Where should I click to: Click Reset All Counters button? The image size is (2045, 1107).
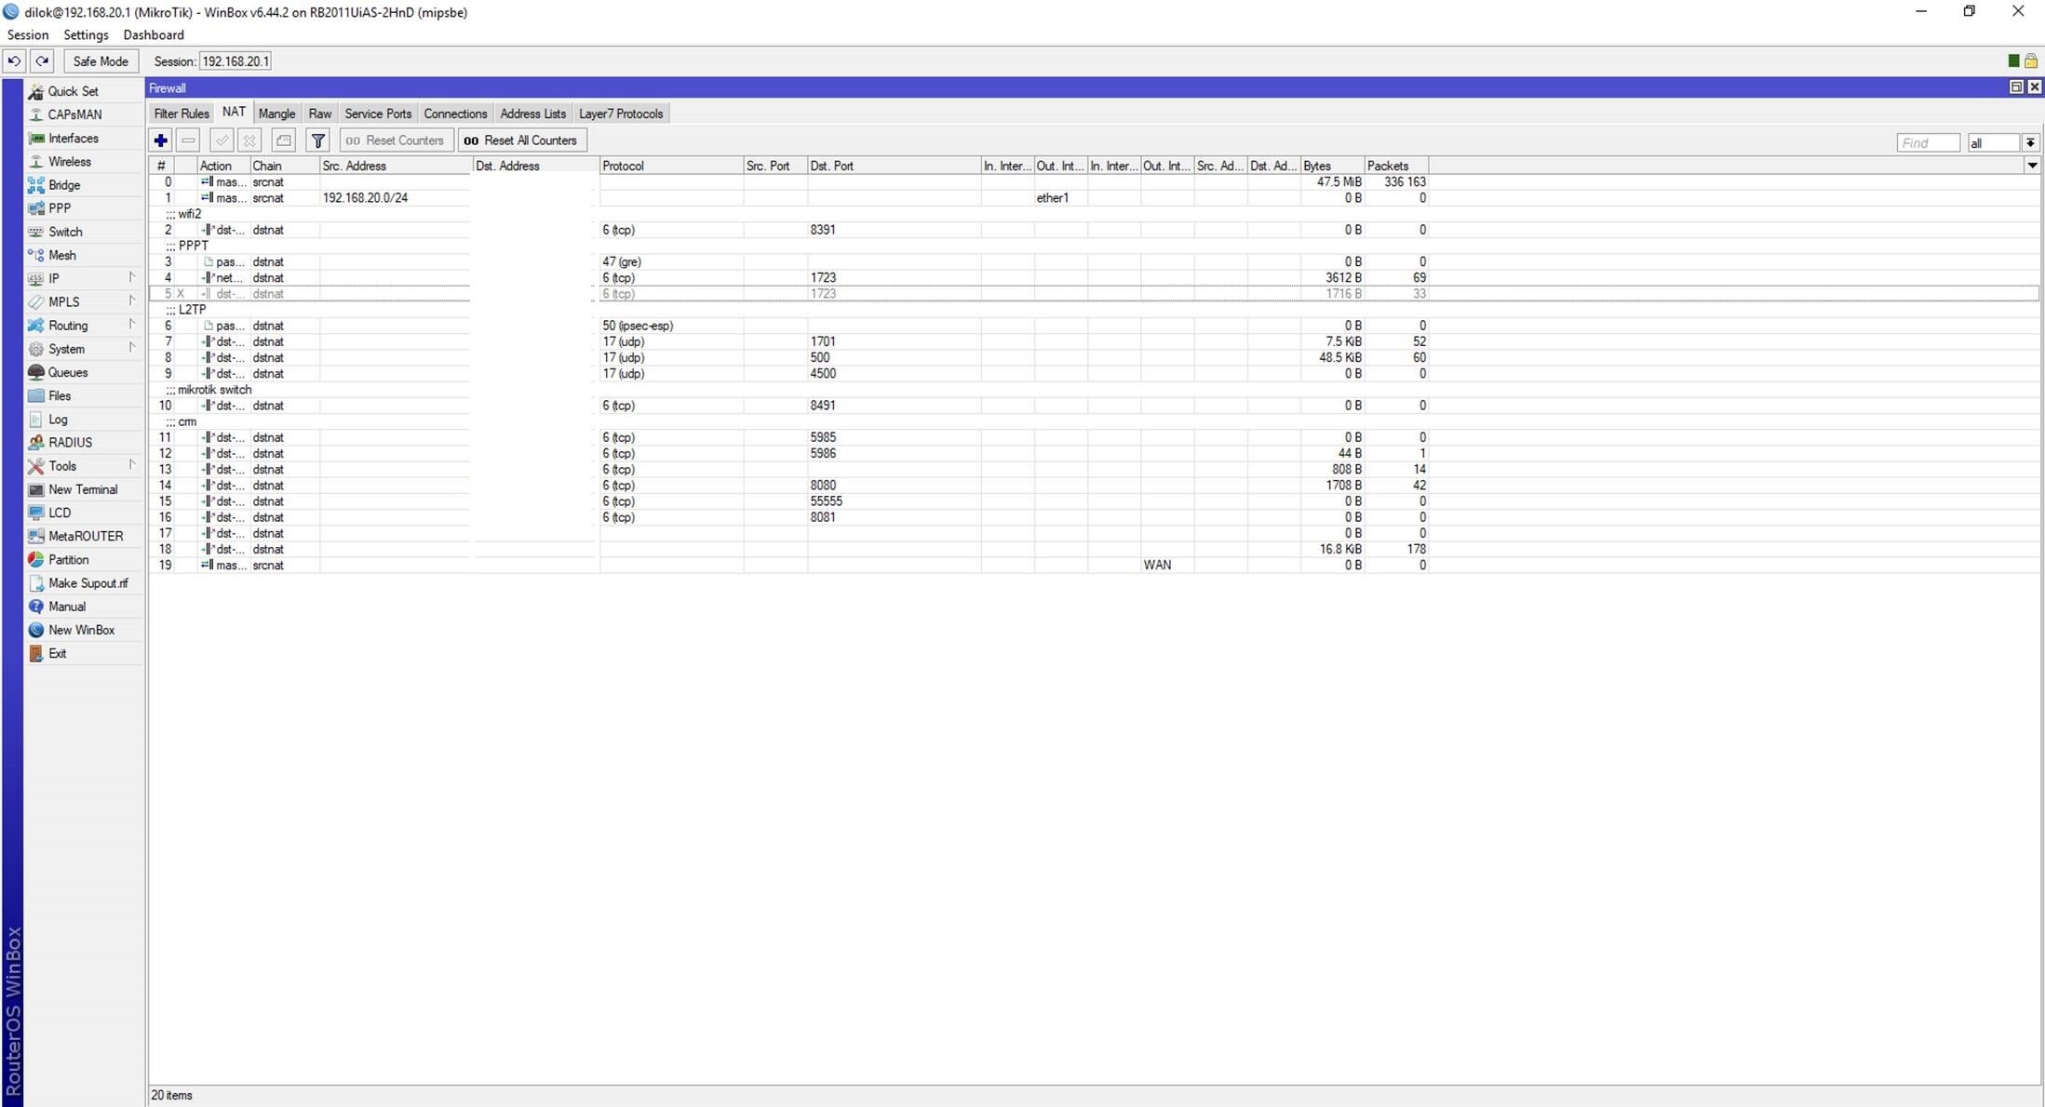point(521,140)
